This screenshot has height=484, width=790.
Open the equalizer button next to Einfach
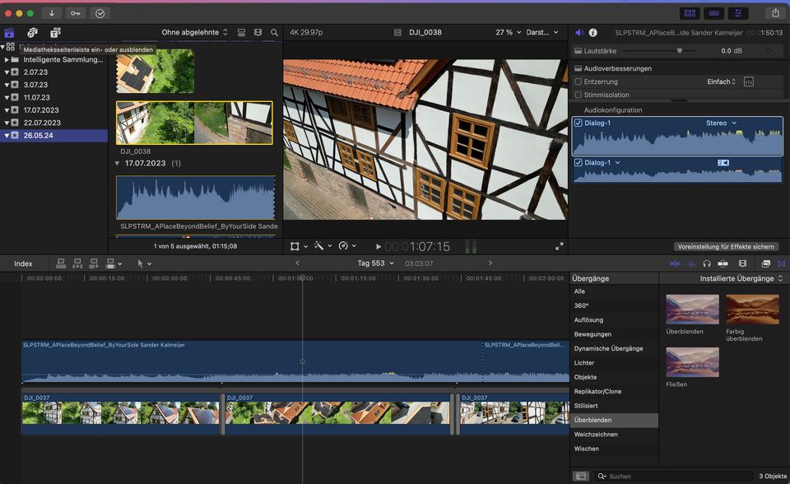tap(749, 81)
